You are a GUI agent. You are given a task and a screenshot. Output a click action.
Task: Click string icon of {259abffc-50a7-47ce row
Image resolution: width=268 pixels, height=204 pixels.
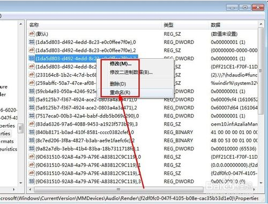coord(32,83)
